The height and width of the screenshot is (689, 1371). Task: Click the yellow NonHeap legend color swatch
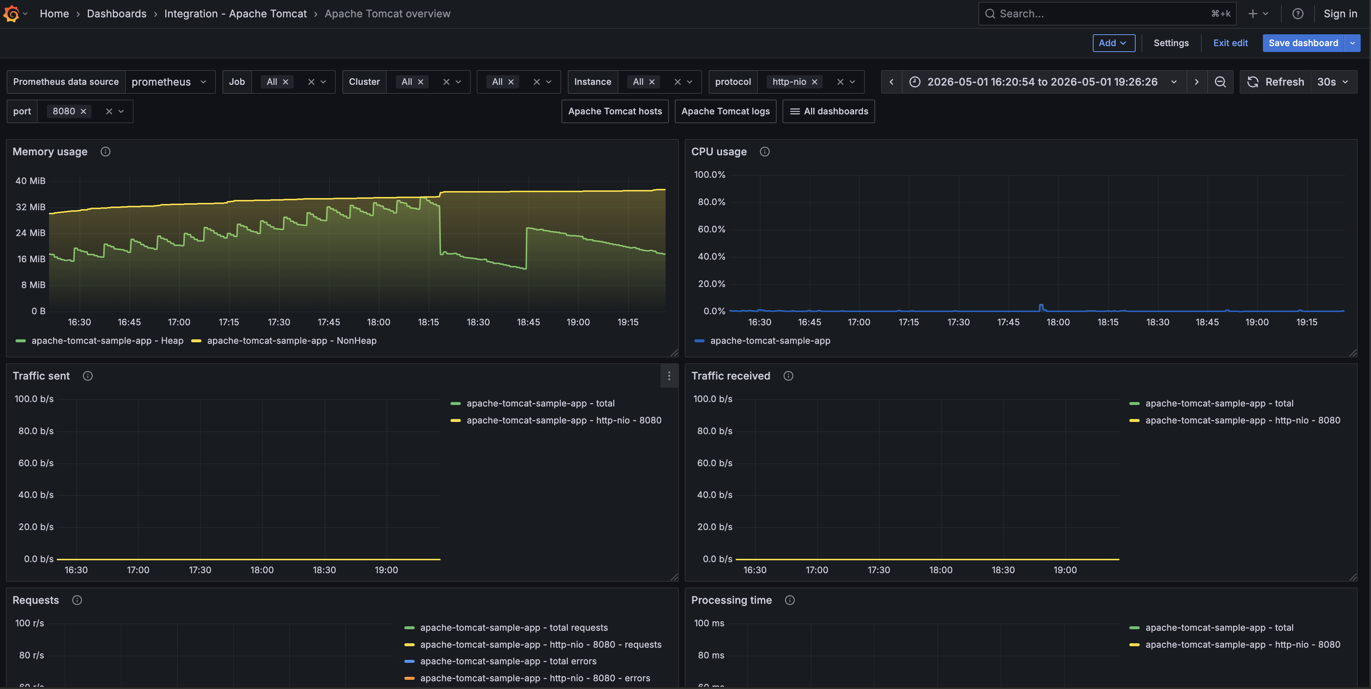point(196,340)
